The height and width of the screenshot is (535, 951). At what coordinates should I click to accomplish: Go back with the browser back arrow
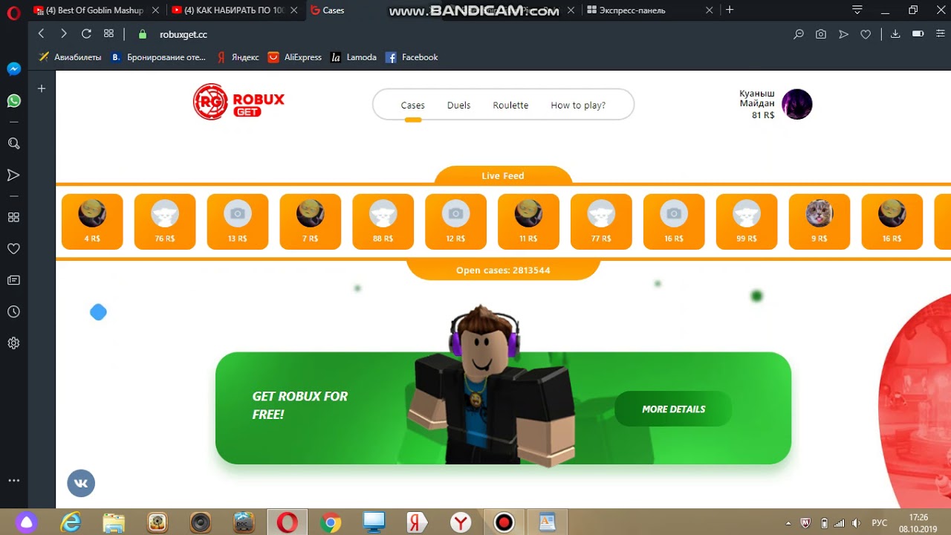(42, 33)
